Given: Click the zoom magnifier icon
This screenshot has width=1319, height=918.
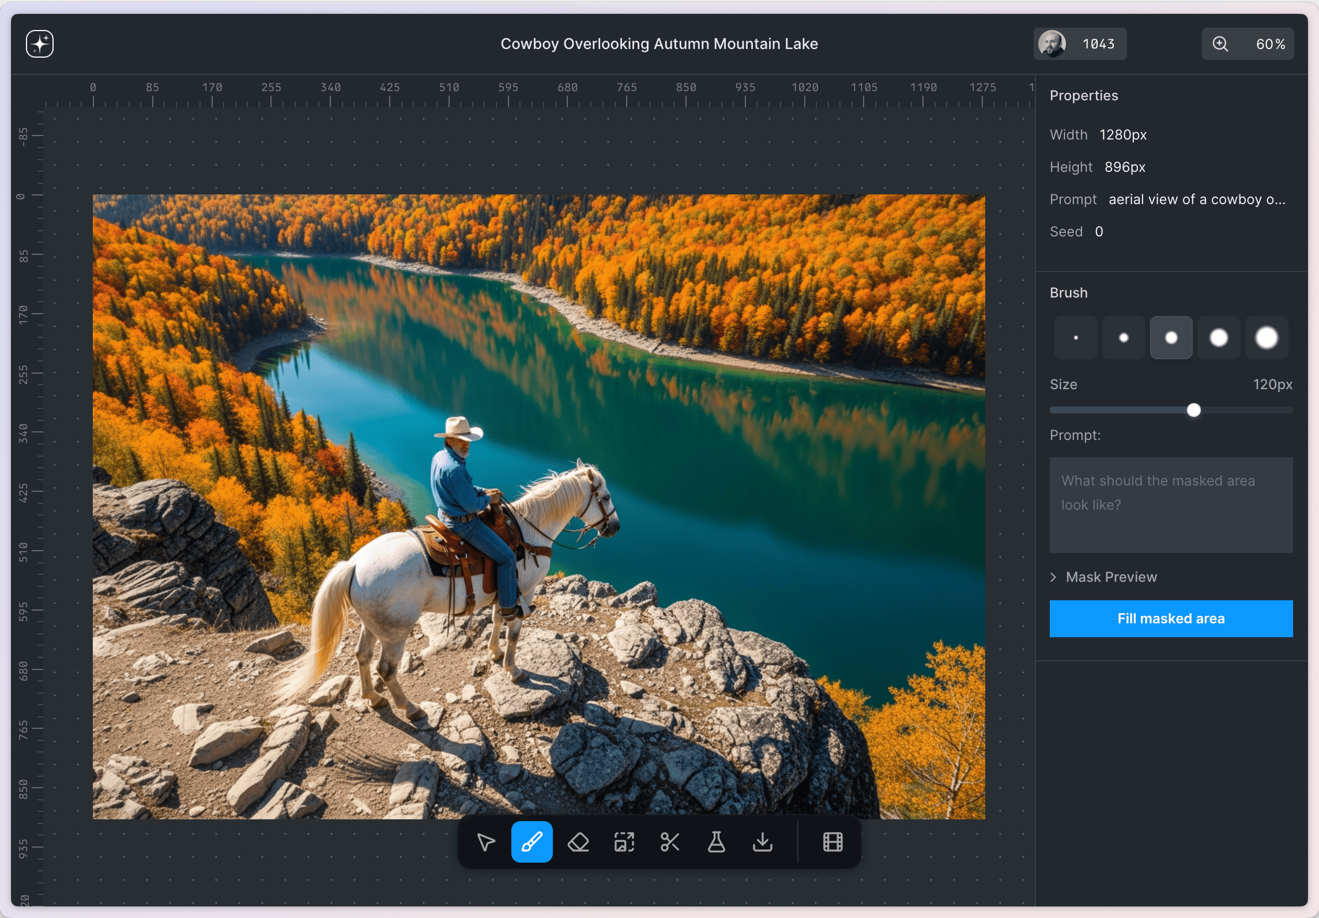Looking at the screenshot, I should coord(1220,44).
